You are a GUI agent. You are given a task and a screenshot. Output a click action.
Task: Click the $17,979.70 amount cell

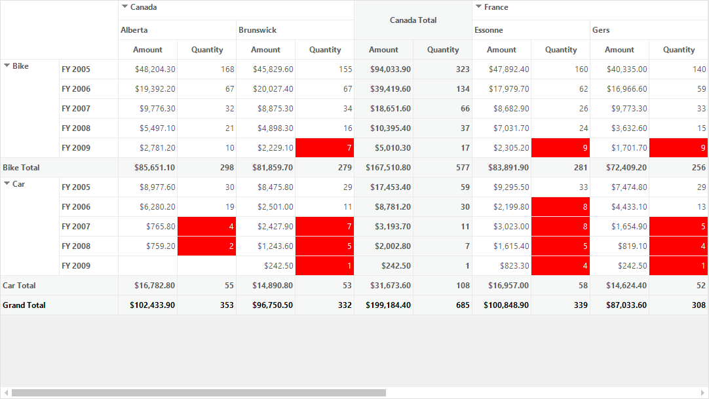point(502,89)
